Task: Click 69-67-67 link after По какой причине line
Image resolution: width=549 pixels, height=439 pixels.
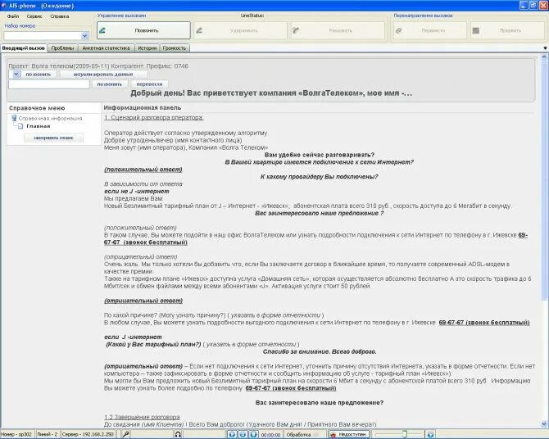Action: [484, 323]
